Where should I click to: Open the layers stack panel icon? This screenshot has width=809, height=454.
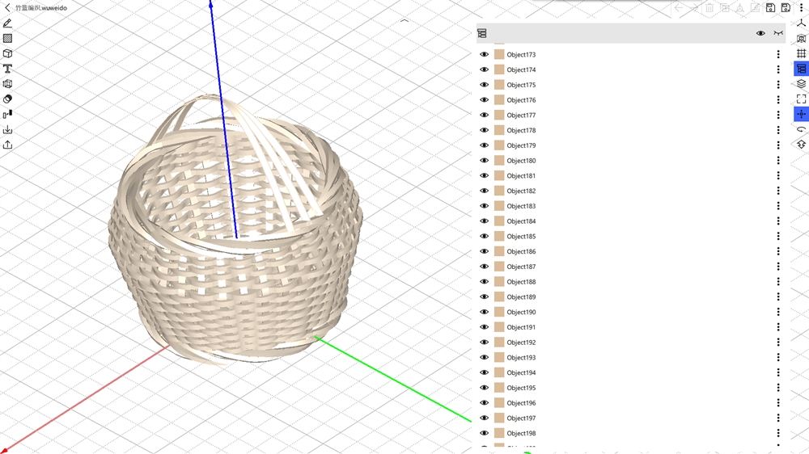point(801,84)
